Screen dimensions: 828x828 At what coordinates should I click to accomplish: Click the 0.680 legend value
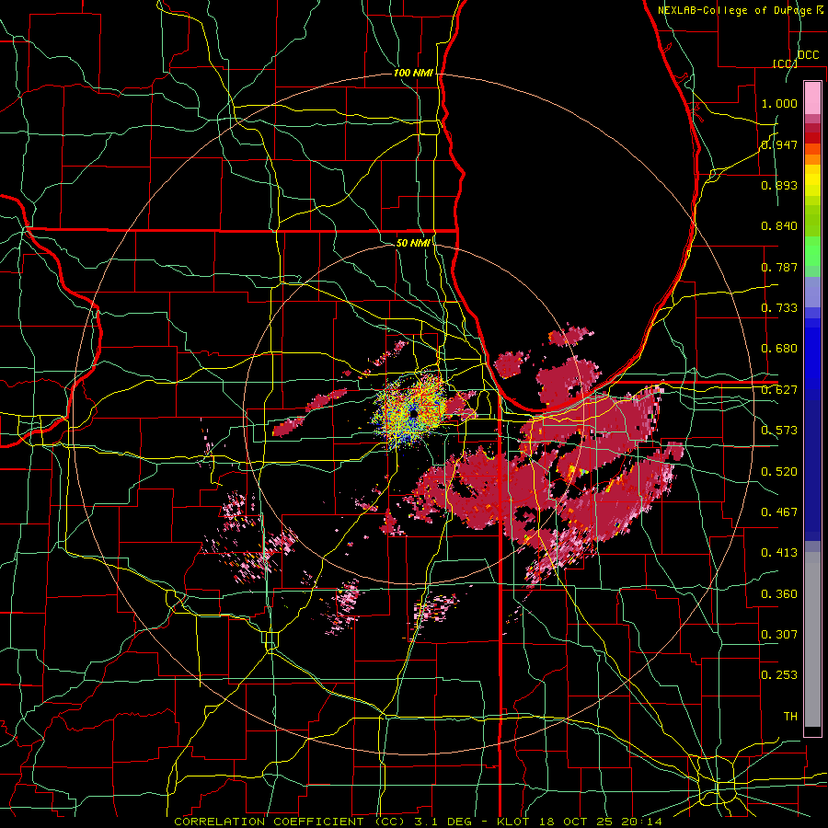coord(779,349)
